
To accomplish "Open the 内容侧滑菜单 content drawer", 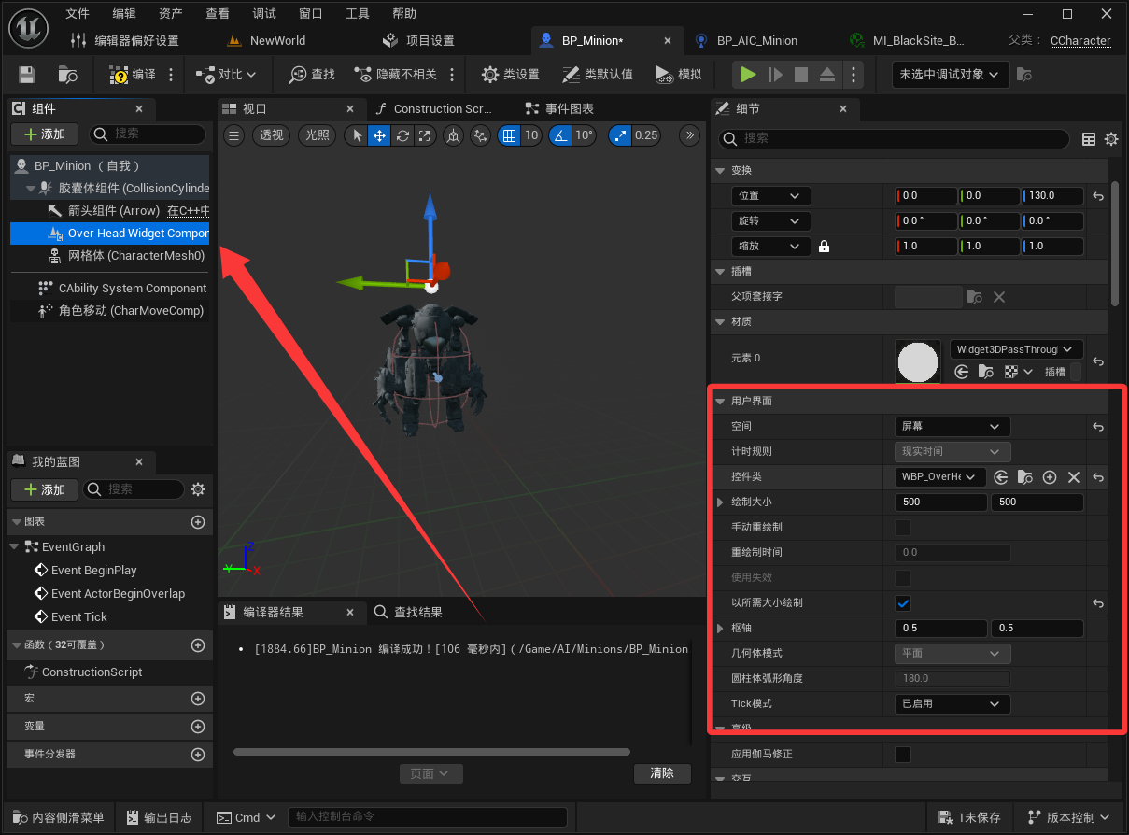I will click(59, 817).
